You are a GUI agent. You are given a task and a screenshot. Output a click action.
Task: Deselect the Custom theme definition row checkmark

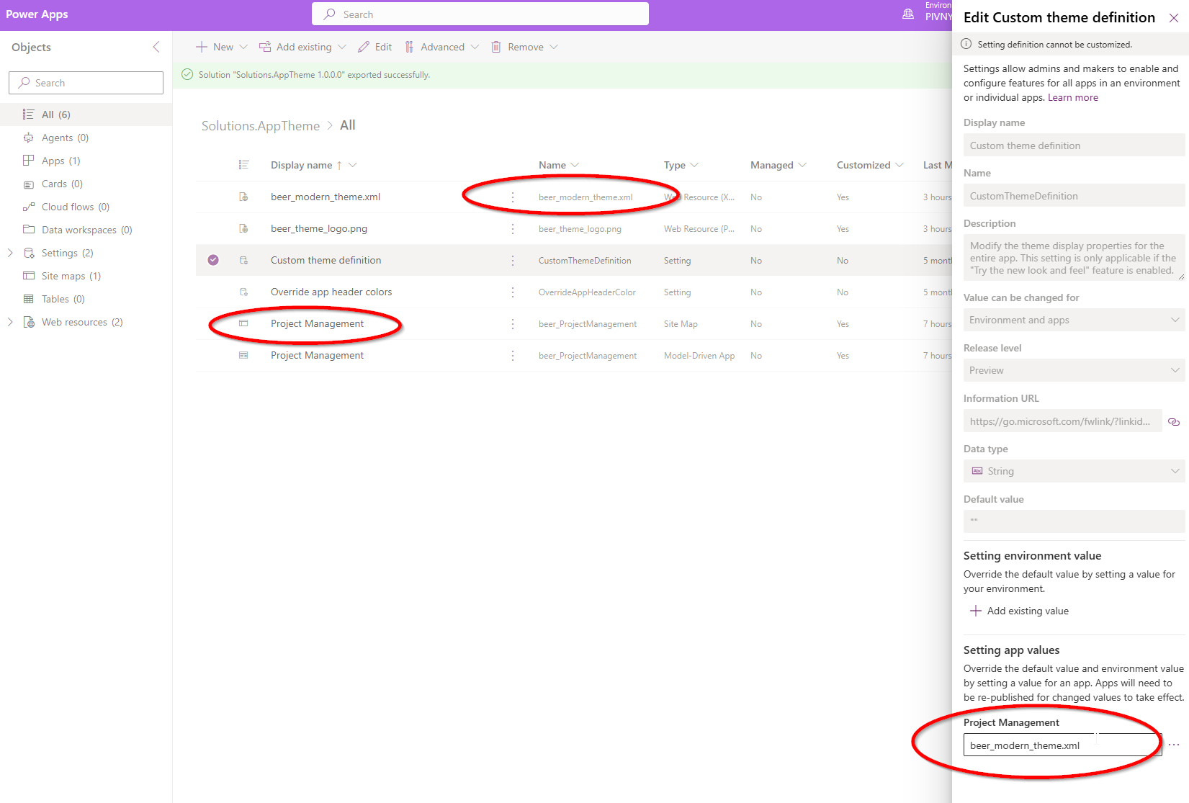click(213, 260)
